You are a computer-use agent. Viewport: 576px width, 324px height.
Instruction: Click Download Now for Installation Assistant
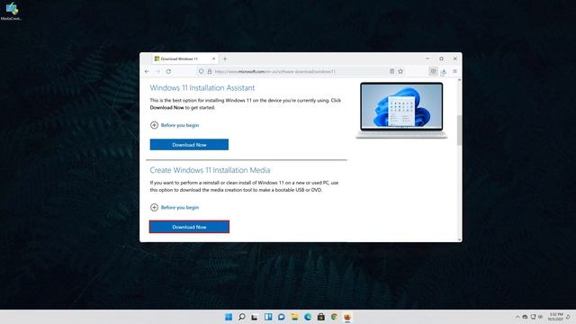click(189, 145)
